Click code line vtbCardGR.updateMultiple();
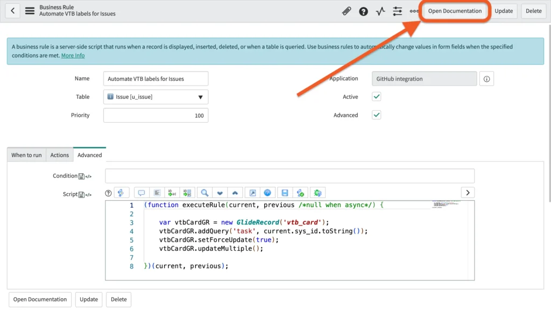Screen dimensions: 551x310 point(211,249)
